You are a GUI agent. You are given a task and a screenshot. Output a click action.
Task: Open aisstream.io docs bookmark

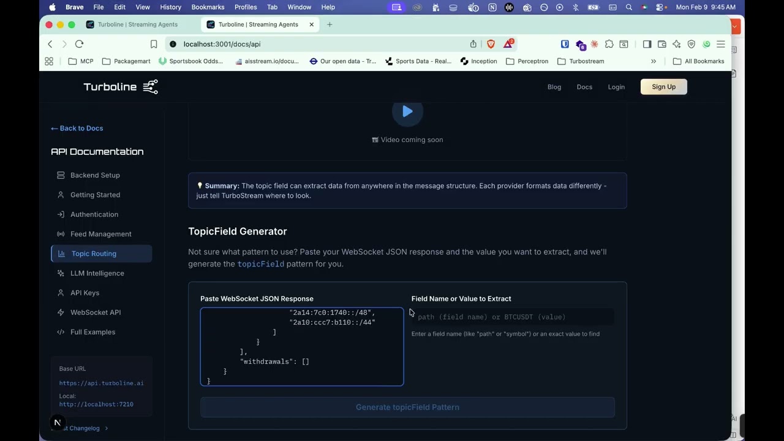267,61
